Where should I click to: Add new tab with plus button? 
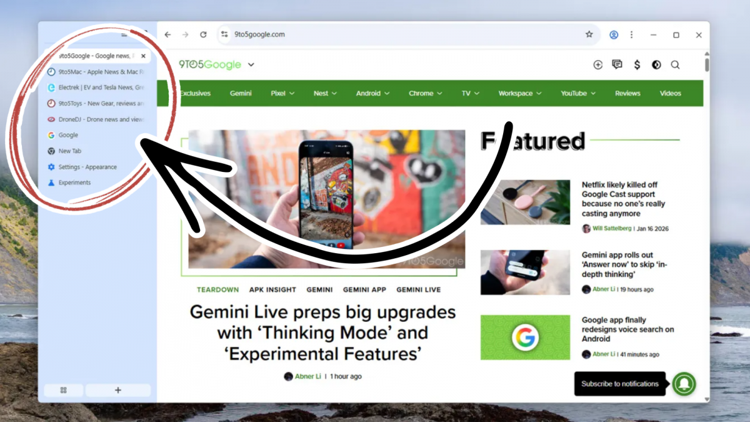click(x=118, y=390)
